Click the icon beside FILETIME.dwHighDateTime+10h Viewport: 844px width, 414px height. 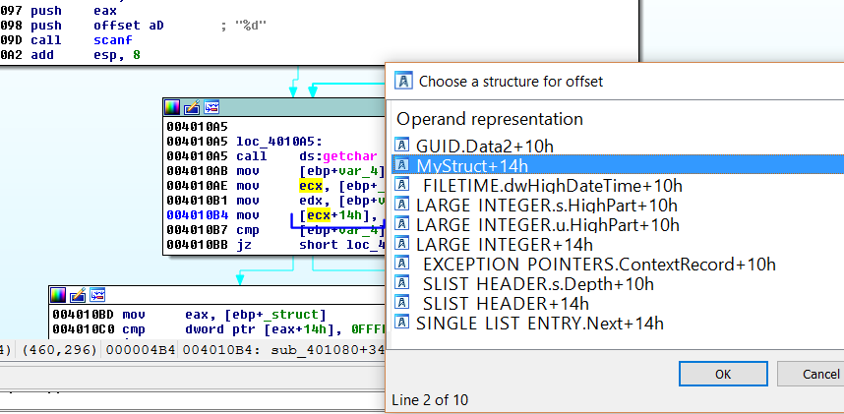pyautogui.click(x=402, y=185)
